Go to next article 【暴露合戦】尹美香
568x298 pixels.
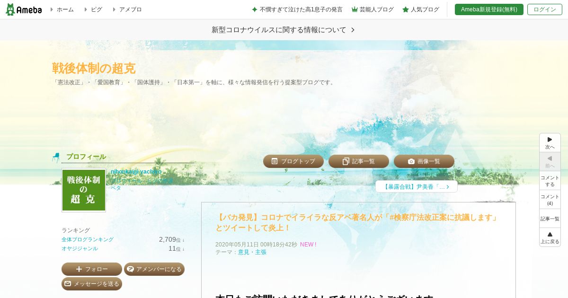click(x=417, y=186)
